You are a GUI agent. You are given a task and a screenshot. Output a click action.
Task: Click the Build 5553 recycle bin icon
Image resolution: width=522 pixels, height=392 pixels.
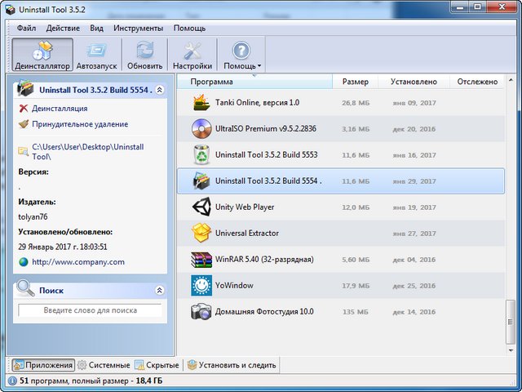tap(201, 154)
